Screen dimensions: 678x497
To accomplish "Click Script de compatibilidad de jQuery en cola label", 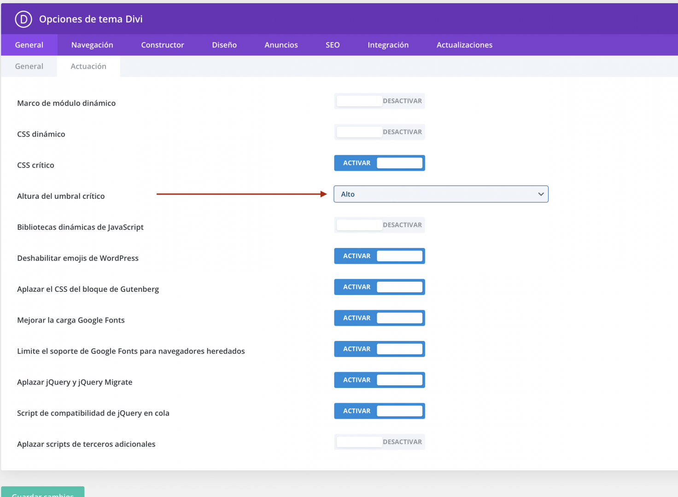I will 93,413.
